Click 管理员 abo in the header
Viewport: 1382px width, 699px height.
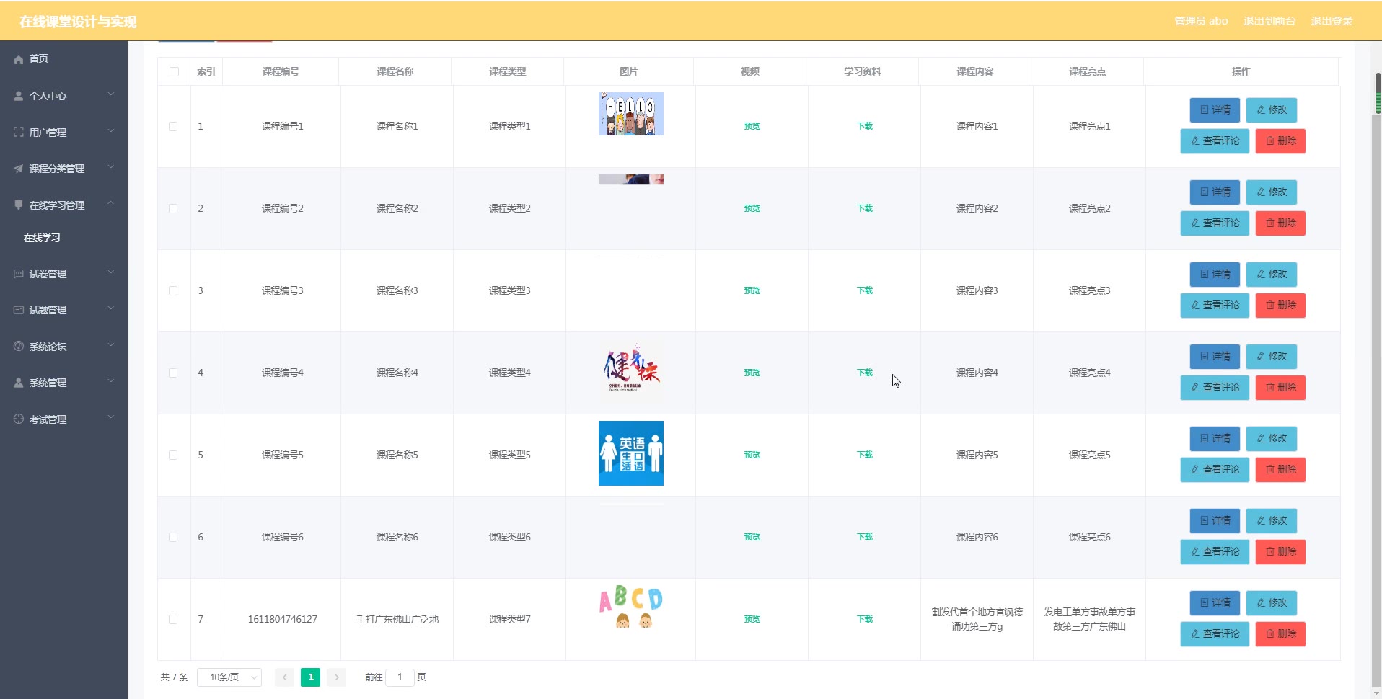[1201, 21]
